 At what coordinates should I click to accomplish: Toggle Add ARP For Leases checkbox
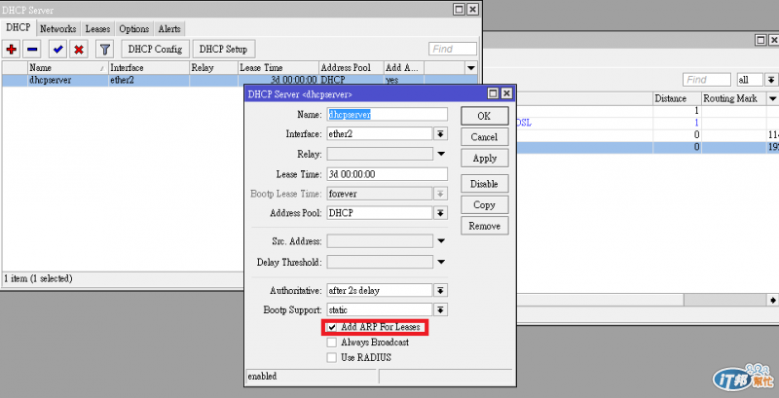331,328
